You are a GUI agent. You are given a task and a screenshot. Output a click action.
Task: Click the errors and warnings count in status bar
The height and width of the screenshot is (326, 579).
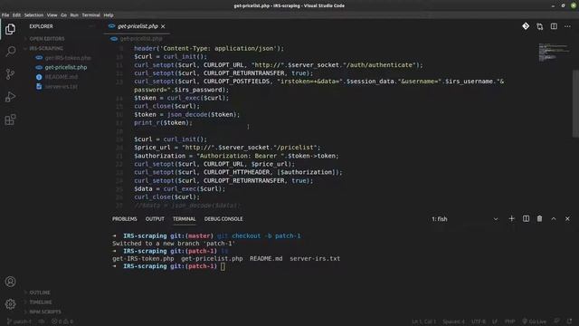click(x=62, y=321)
